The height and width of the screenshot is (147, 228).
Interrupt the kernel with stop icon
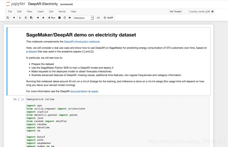(x=60, y=18)
